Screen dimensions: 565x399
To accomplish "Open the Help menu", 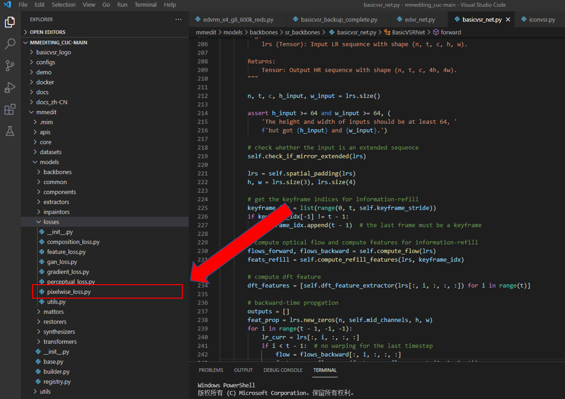I will tap(170, 4).
